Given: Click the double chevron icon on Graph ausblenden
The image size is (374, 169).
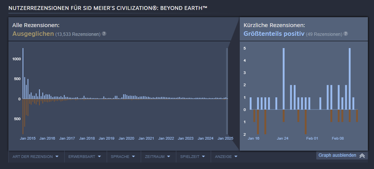Looking at the screenshot, I should 362,155.
